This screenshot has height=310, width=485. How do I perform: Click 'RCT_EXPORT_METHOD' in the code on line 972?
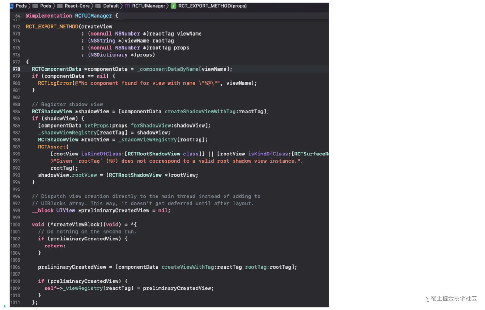point(52,27)
